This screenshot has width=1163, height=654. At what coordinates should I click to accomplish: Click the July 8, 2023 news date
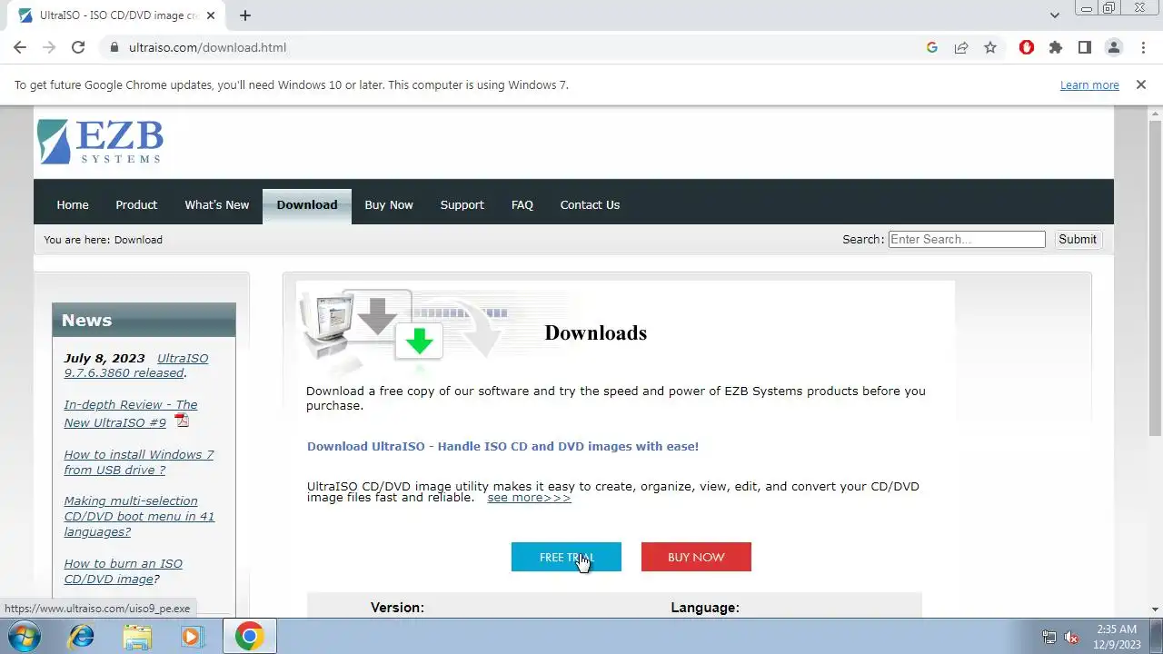click(x=104, y=358)
